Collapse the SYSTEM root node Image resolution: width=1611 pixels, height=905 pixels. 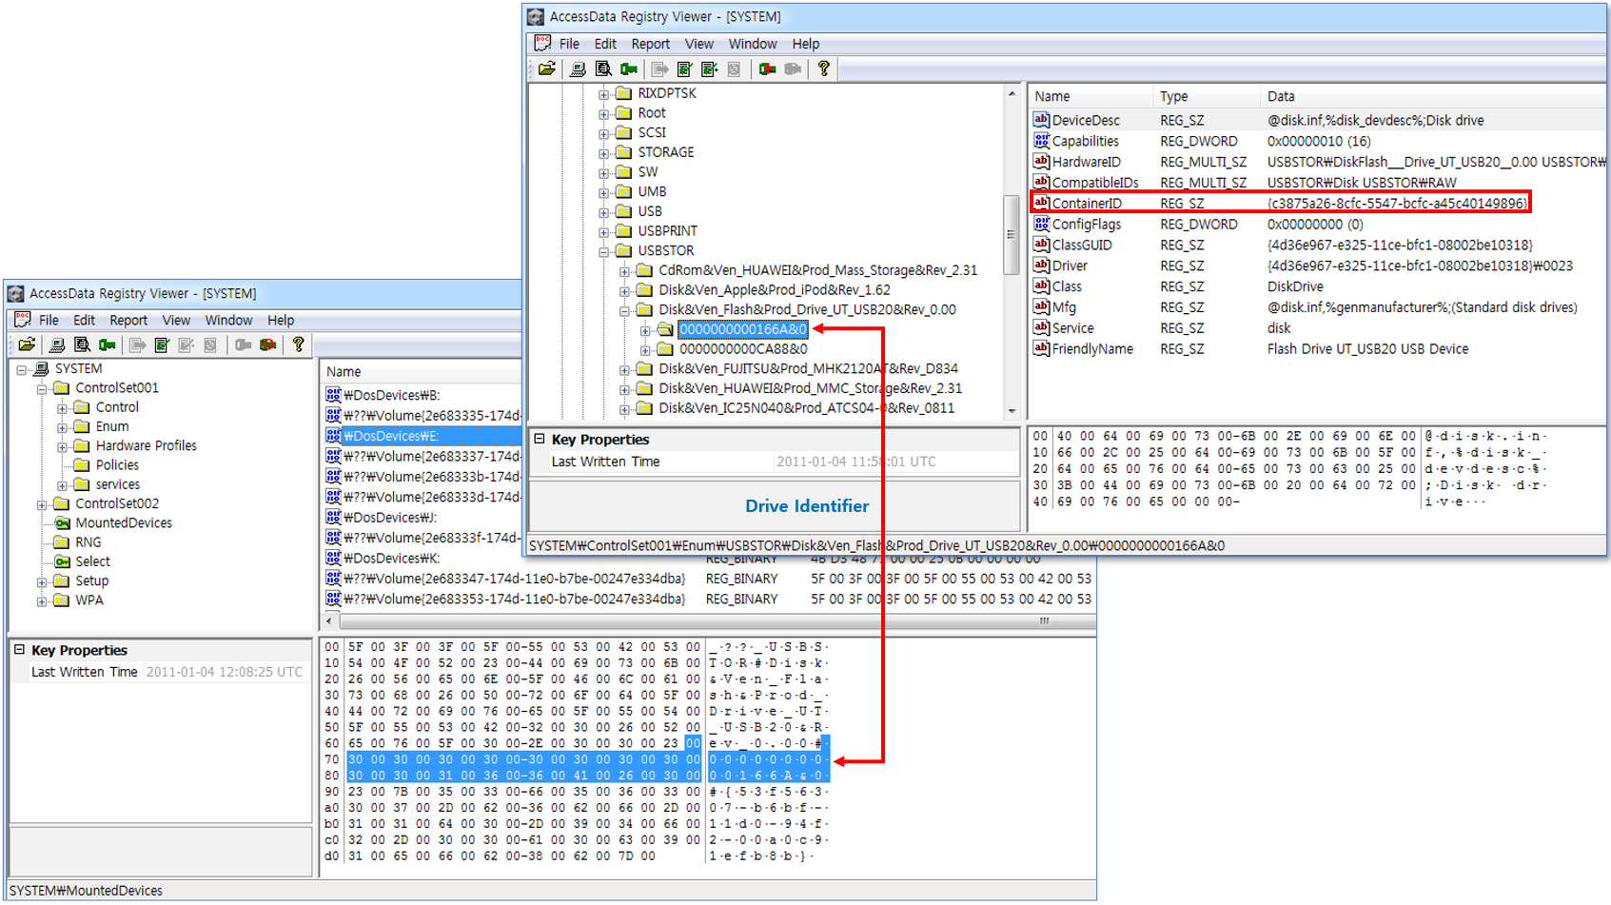point(21,369)
